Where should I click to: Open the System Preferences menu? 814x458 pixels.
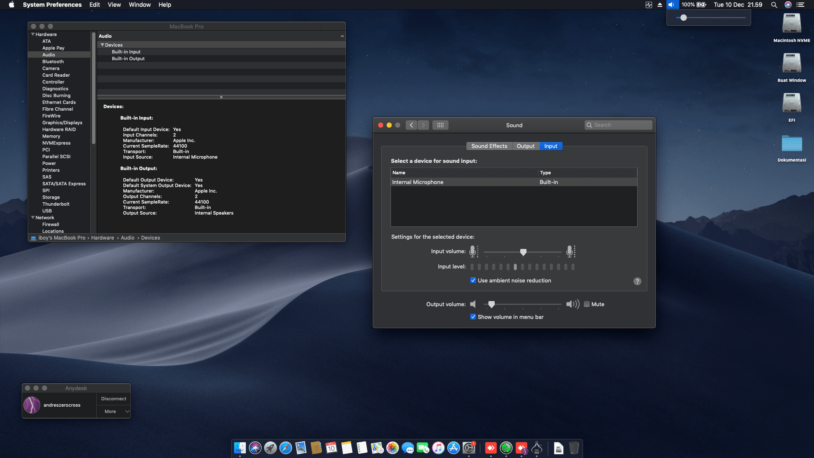(x=52, y=5)
